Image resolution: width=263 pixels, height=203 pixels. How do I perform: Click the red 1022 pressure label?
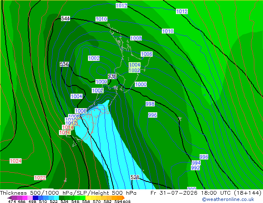pos(40,178)
